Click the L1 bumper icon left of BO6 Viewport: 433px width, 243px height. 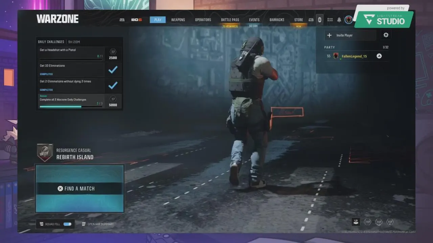pos(122,20)
